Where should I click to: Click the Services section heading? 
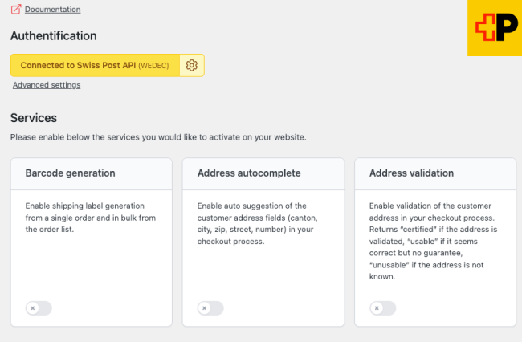pyautogui.click(x=34, y=118)
